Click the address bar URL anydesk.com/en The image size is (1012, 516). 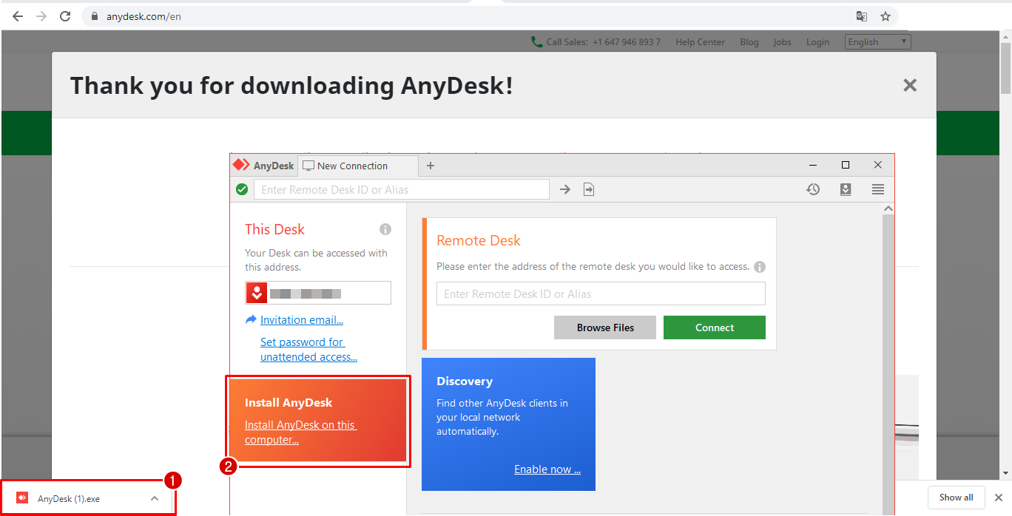coord(144,16)
